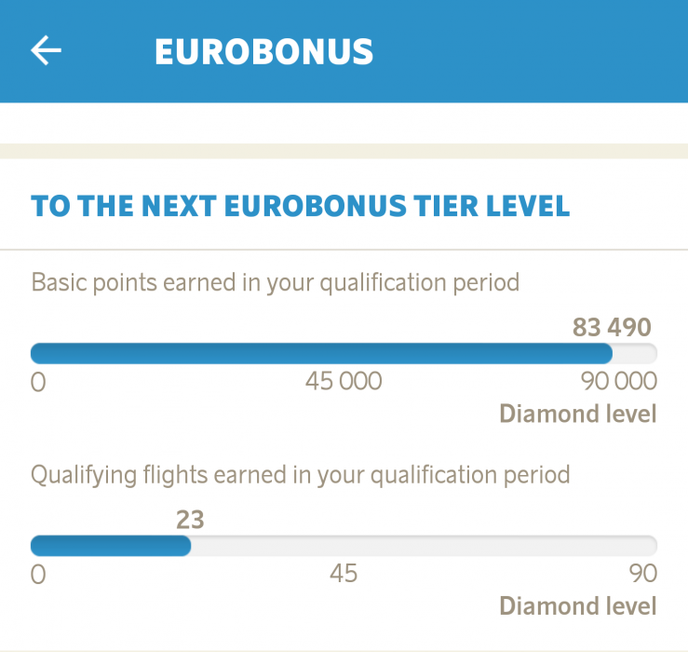Tap the 23 flights value
Screen dimensions: 688x652
[190, 520]
